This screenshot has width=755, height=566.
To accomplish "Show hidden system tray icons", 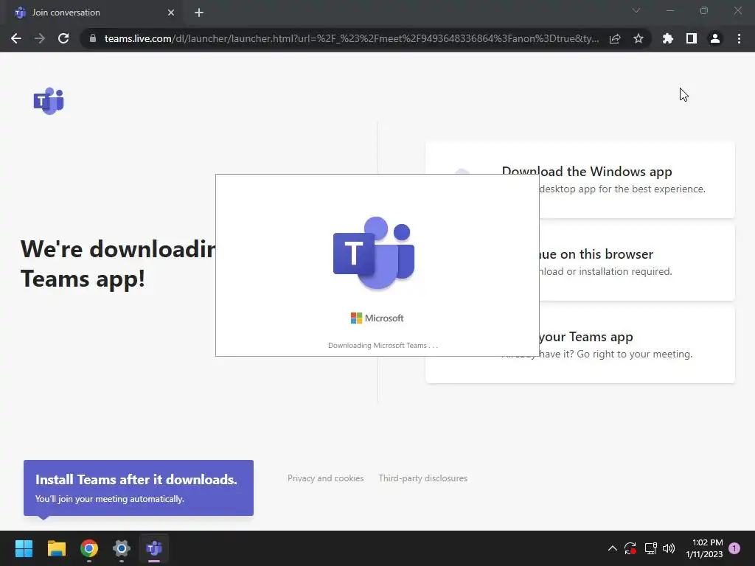I will (613, 548).
